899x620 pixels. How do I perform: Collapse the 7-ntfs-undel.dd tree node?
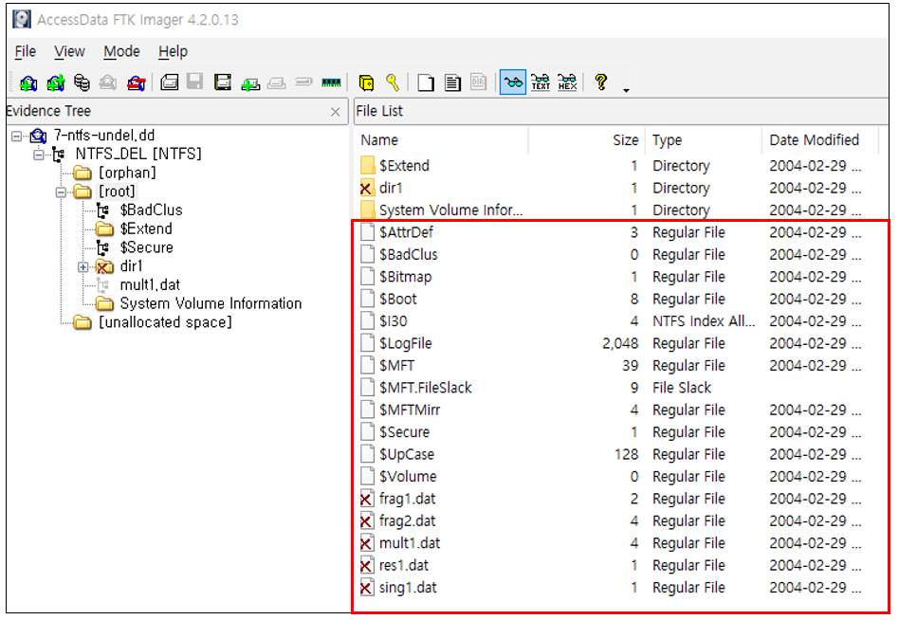(17, 136)
